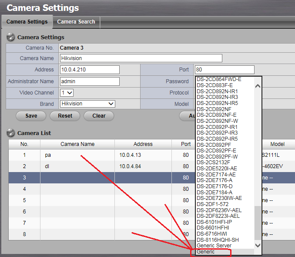Switch to the Camera Search tab
This screenshot has height=257, width=295.
click(76, 21)
